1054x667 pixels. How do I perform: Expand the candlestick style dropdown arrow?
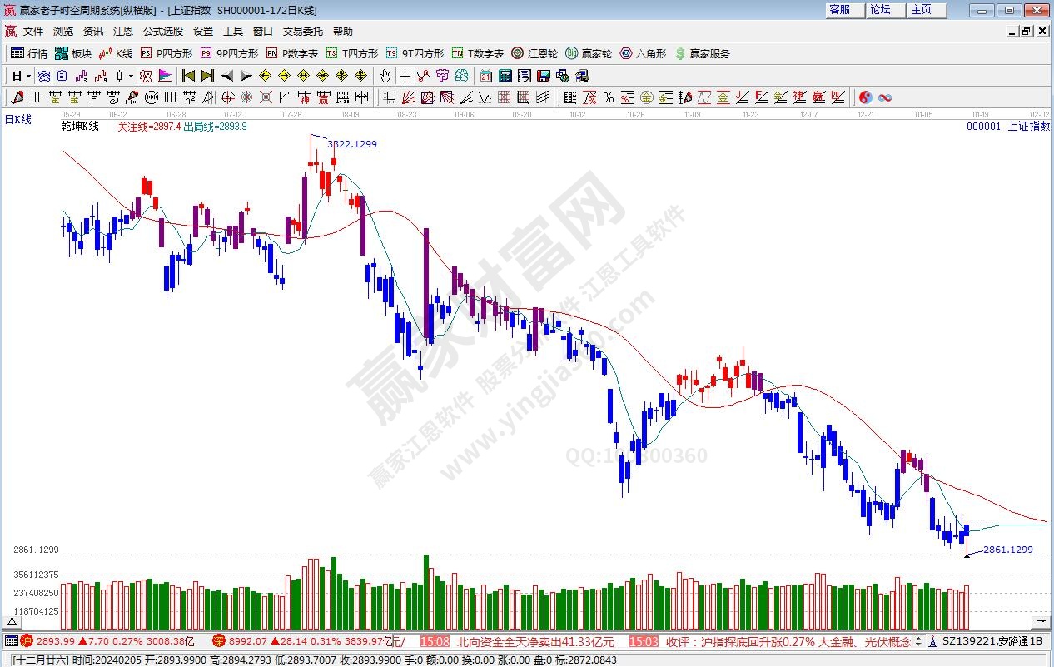[x=132, y=76]
